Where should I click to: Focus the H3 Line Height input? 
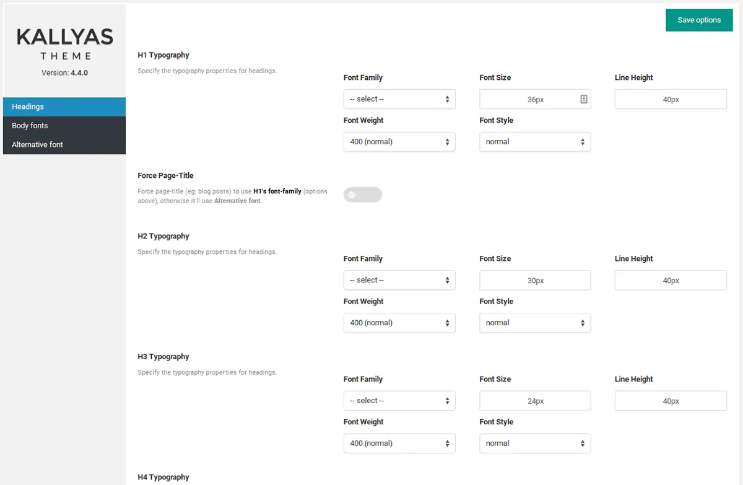pyautogui.click(x=671, y=401)
